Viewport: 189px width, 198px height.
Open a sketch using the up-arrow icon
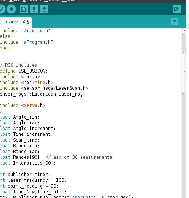34,9
